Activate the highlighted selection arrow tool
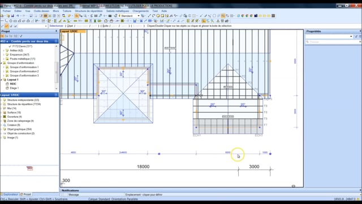This screenshot has height=204, width=362. tap(76, 16)
